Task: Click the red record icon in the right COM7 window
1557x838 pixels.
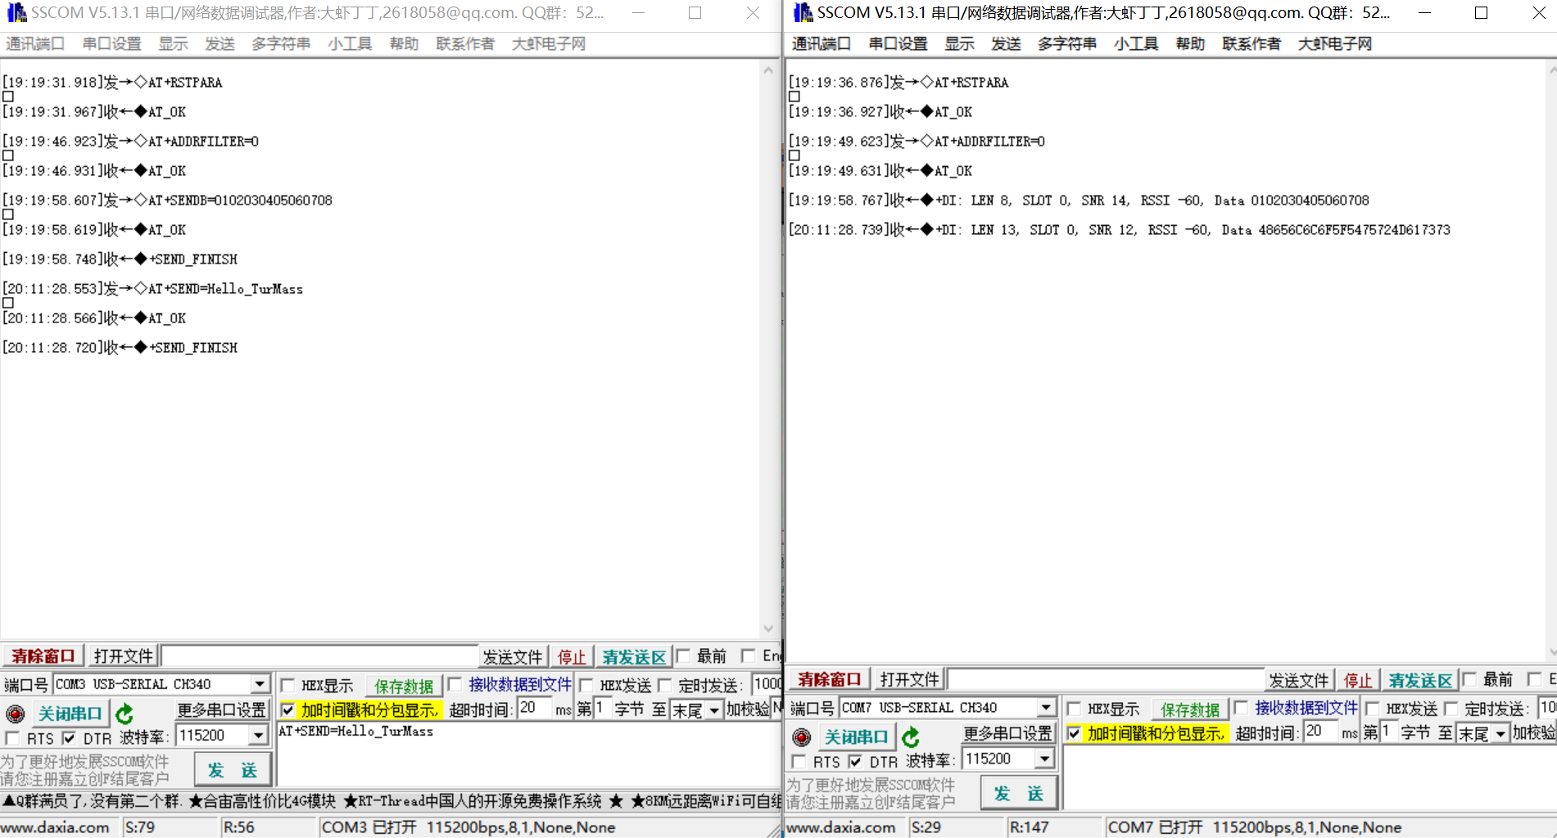Action: [801, 737]
